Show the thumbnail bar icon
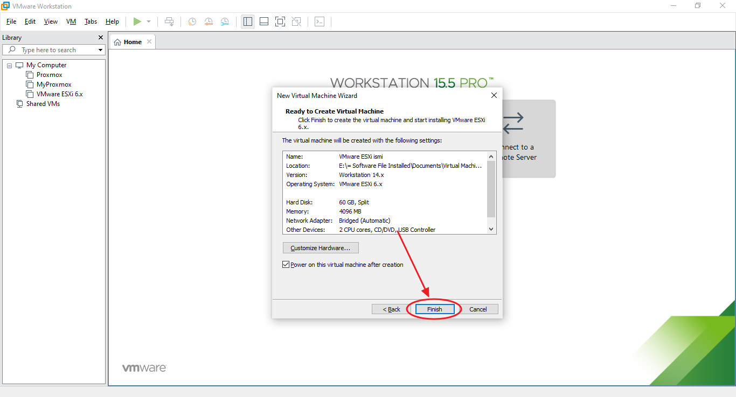The height and width of the screenshot is (397, 736). (263, 22)
